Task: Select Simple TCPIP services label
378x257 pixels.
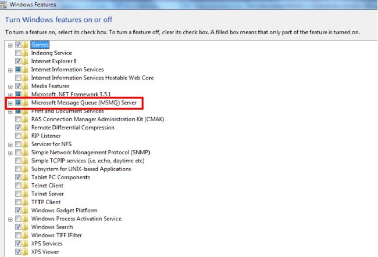Action: [x=88, y=161]
